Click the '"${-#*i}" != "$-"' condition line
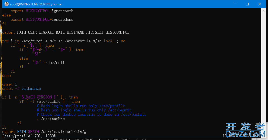268x140 pixels. 52,50
